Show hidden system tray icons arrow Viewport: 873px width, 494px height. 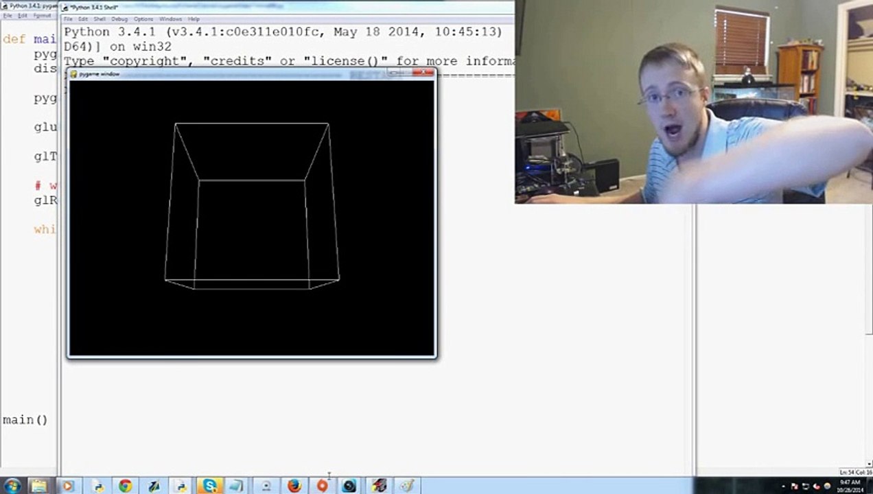(782, 486)
